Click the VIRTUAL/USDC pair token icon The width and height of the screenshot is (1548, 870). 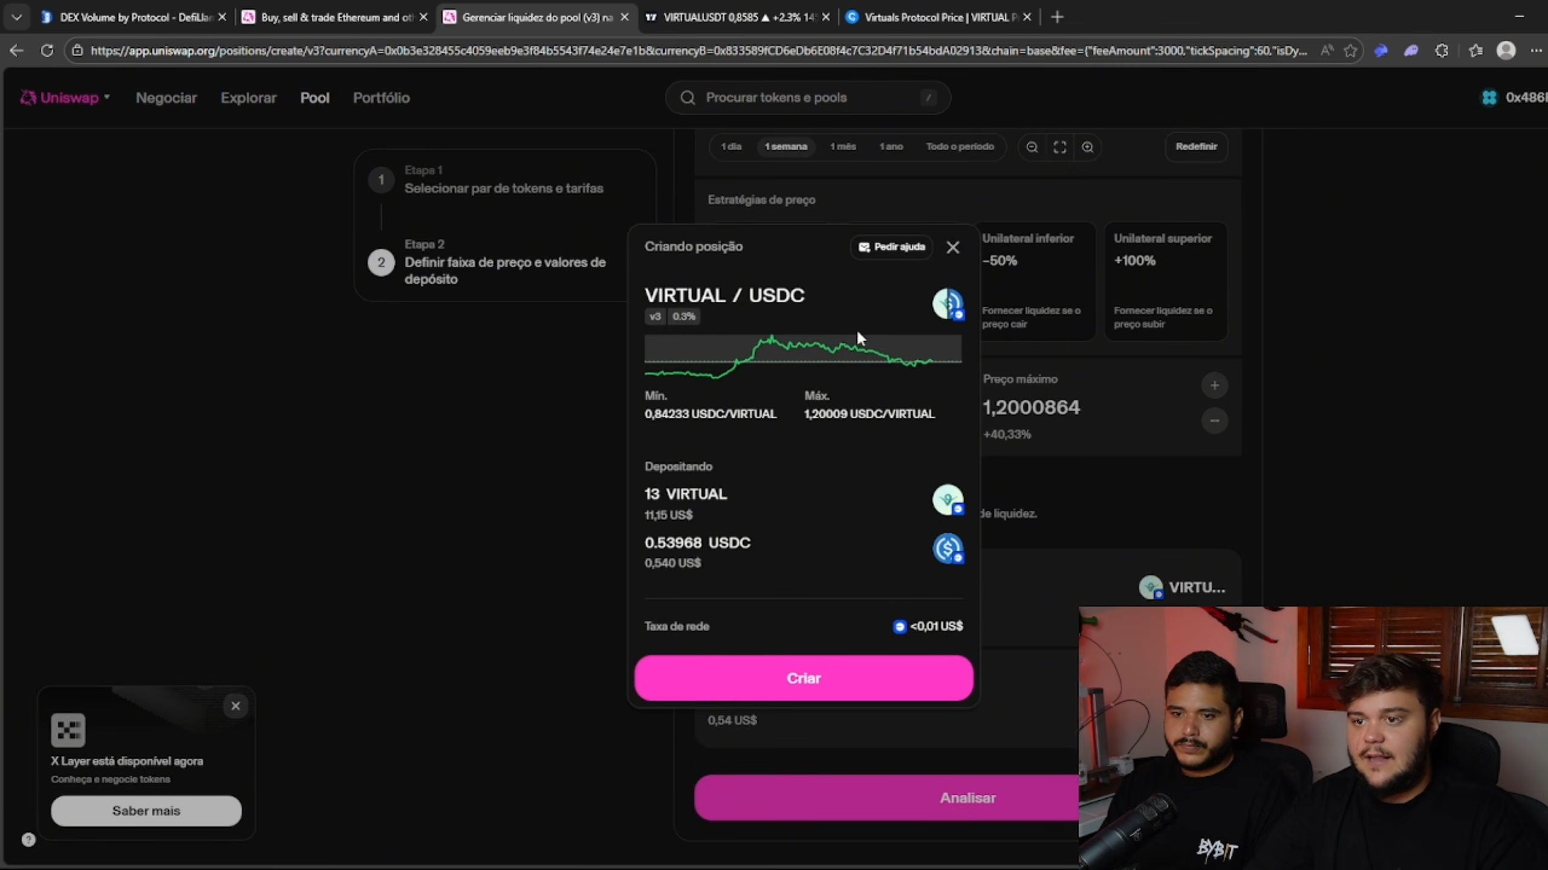[948, 303]
